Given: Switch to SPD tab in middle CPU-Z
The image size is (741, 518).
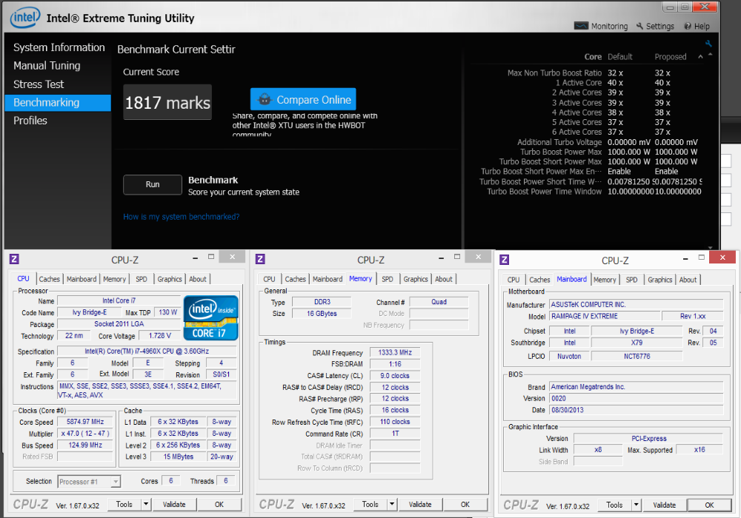Looking at the screenshot, I should coord(388,279).
